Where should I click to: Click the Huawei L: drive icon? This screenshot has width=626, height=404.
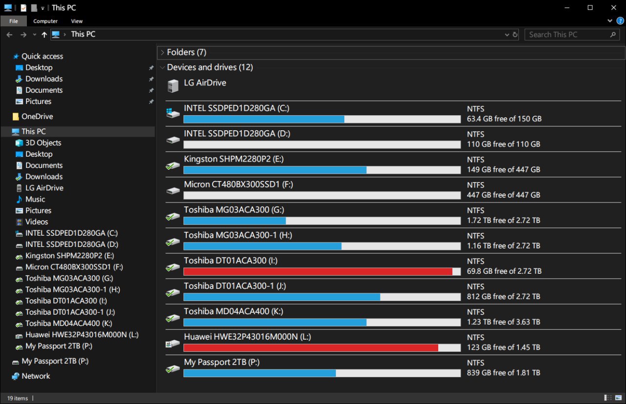pos(173,343)
